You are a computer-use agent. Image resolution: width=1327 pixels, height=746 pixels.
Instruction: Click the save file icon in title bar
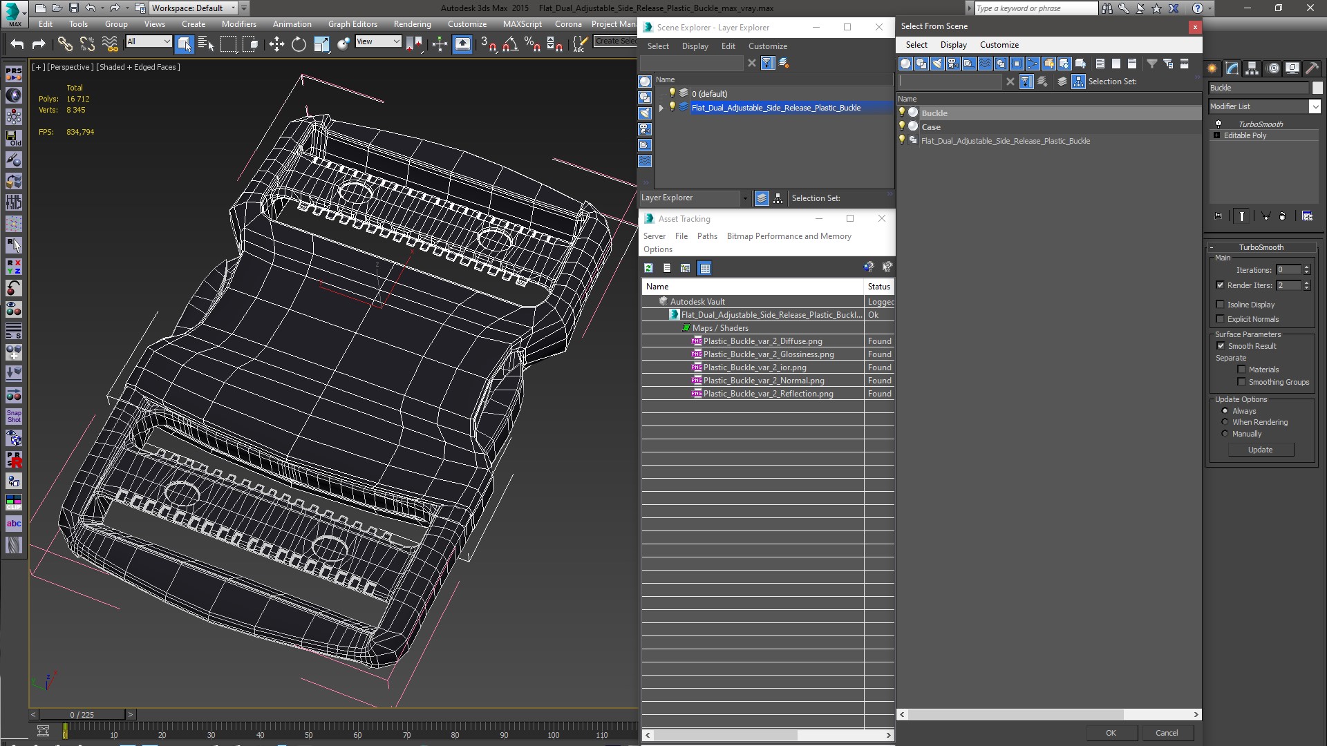click(74, 8)
